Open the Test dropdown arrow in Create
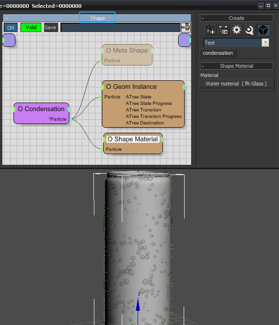The image size is (279, 325). click(x=266, y=42)
